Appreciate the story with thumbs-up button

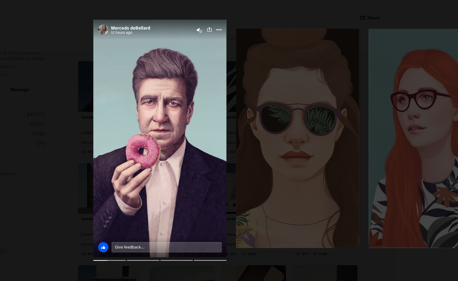pyautogui.click(x=103, y=247)
